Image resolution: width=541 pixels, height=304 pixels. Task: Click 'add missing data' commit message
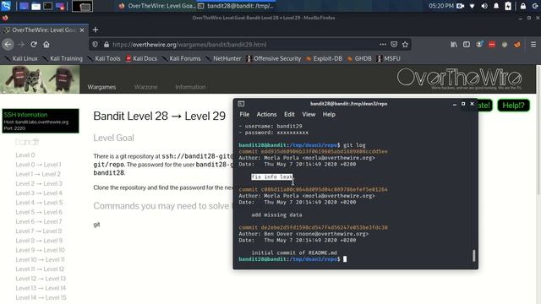click(x=276, y=214)
